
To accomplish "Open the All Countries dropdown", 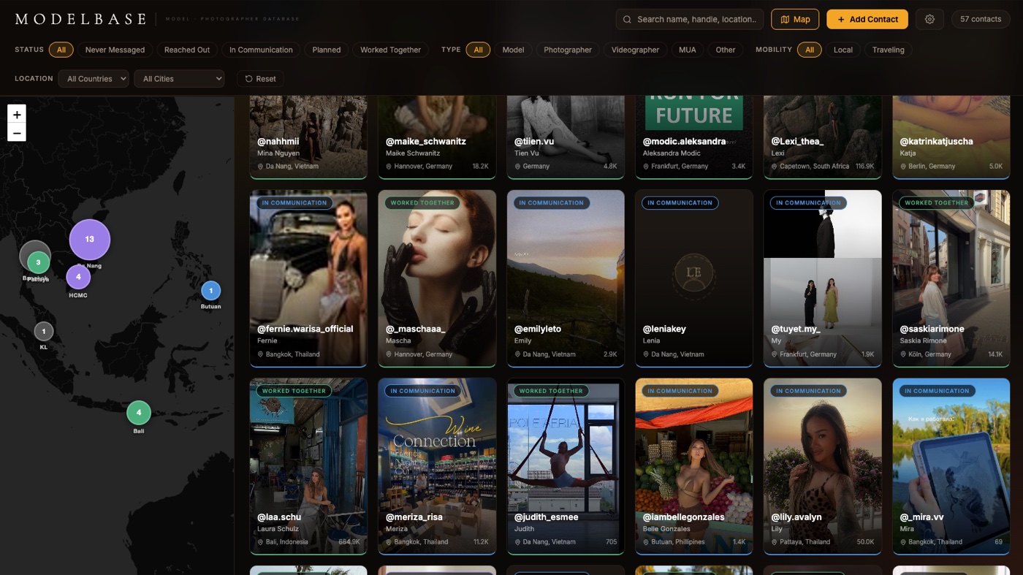I will (94, 79).
